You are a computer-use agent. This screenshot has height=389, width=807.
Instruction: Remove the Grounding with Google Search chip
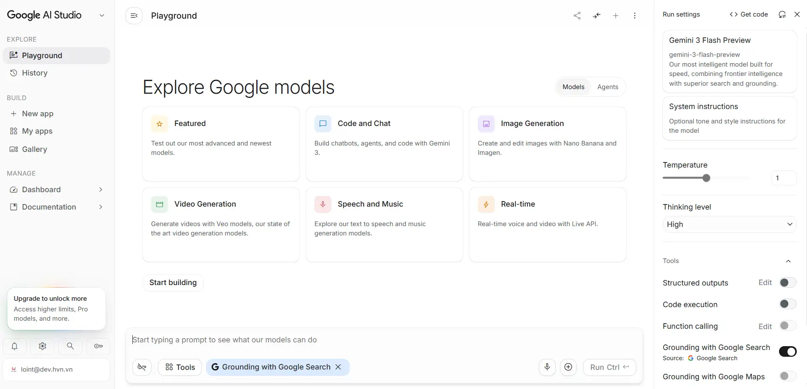pos(338,367)
